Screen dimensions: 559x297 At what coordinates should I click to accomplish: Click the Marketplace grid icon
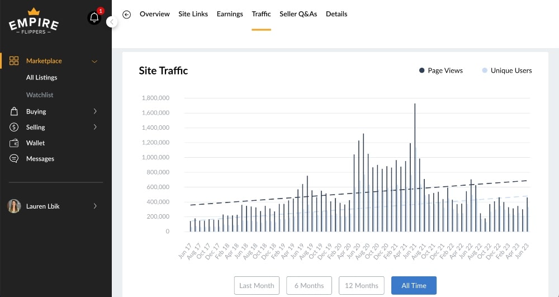click(14, 61)
